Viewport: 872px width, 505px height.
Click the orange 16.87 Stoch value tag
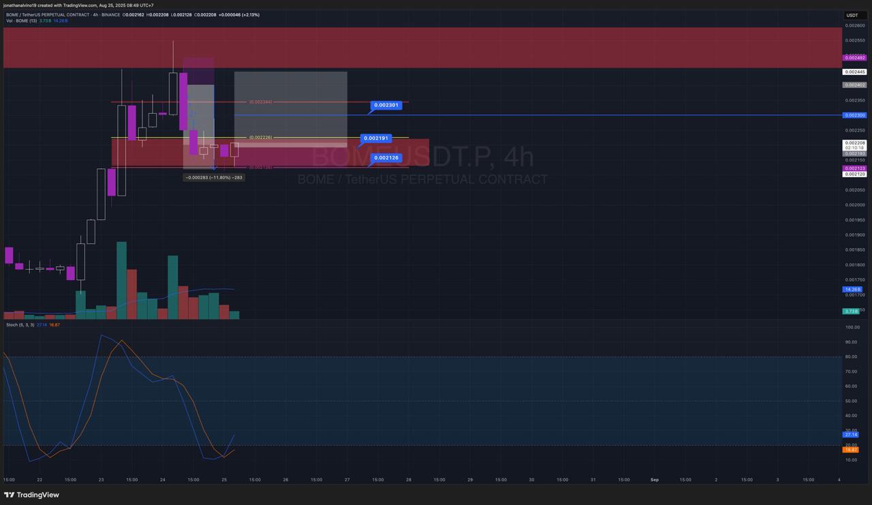point(851,450)
